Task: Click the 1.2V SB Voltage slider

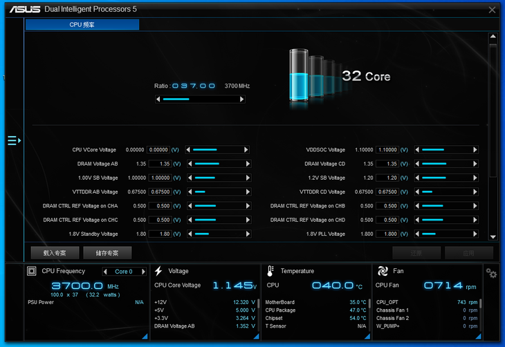Action: click(x=446, y=178)
